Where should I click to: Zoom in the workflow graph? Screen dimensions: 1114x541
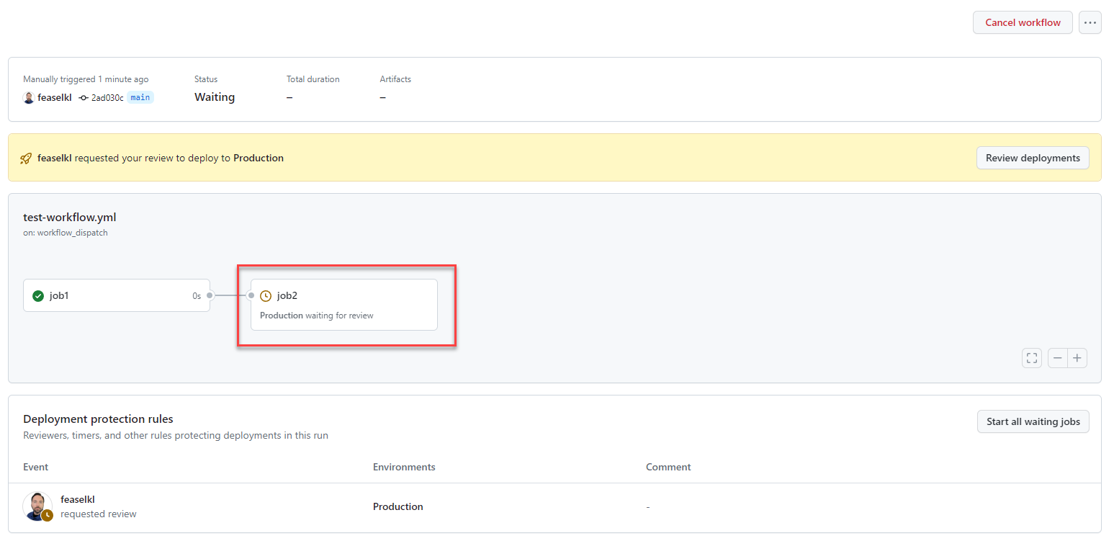(1077, 358)
